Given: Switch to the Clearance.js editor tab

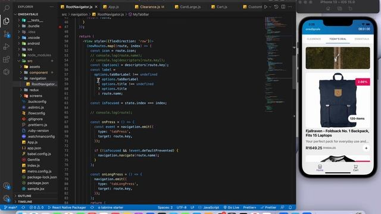Looking at the screenshot, I should (149, 7).
